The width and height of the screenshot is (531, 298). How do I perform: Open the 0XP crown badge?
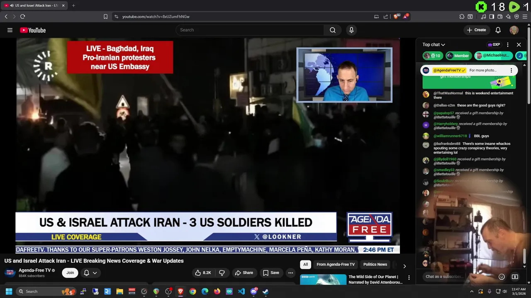click(x=494, y=45)
